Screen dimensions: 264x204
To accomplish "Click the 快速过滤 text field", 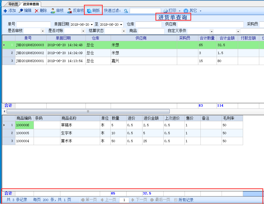I will (145, 11).
